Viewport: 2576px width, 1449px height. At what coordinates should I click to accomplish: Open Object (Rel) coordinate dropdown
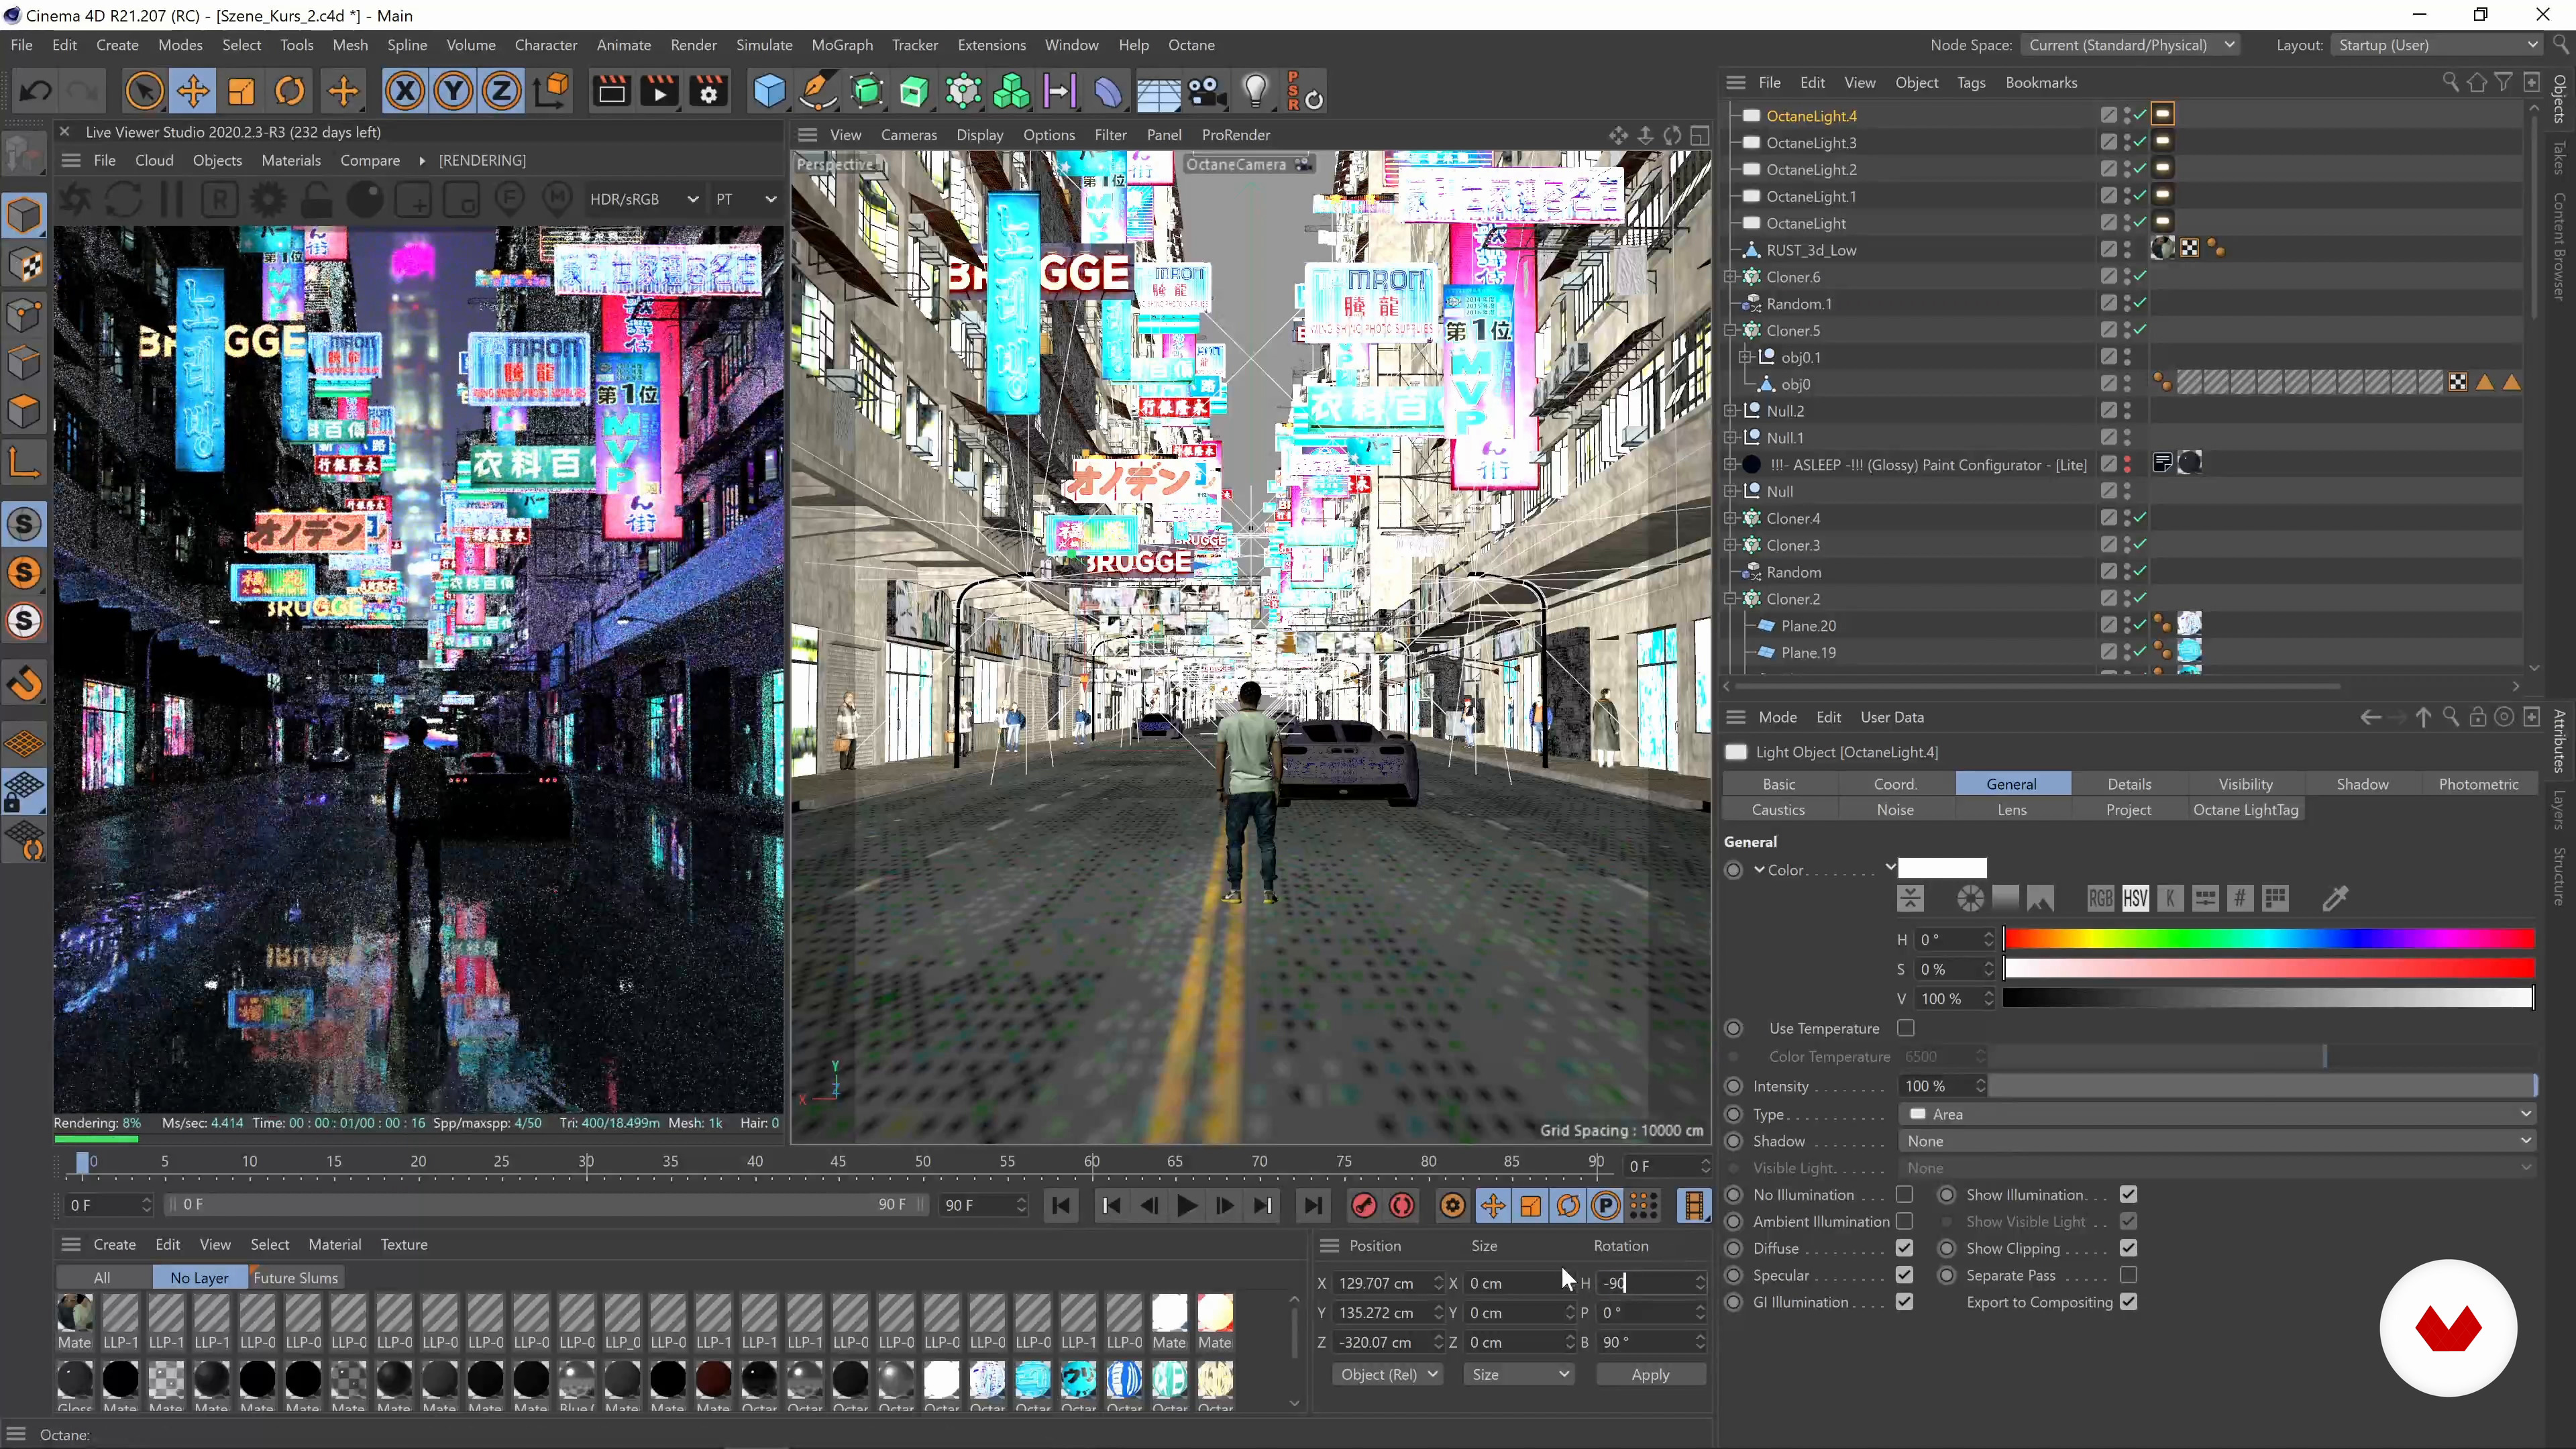pos(1388,1374)
